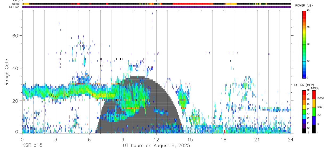
Task: Click the NOISE legend title
Action: 315,88
